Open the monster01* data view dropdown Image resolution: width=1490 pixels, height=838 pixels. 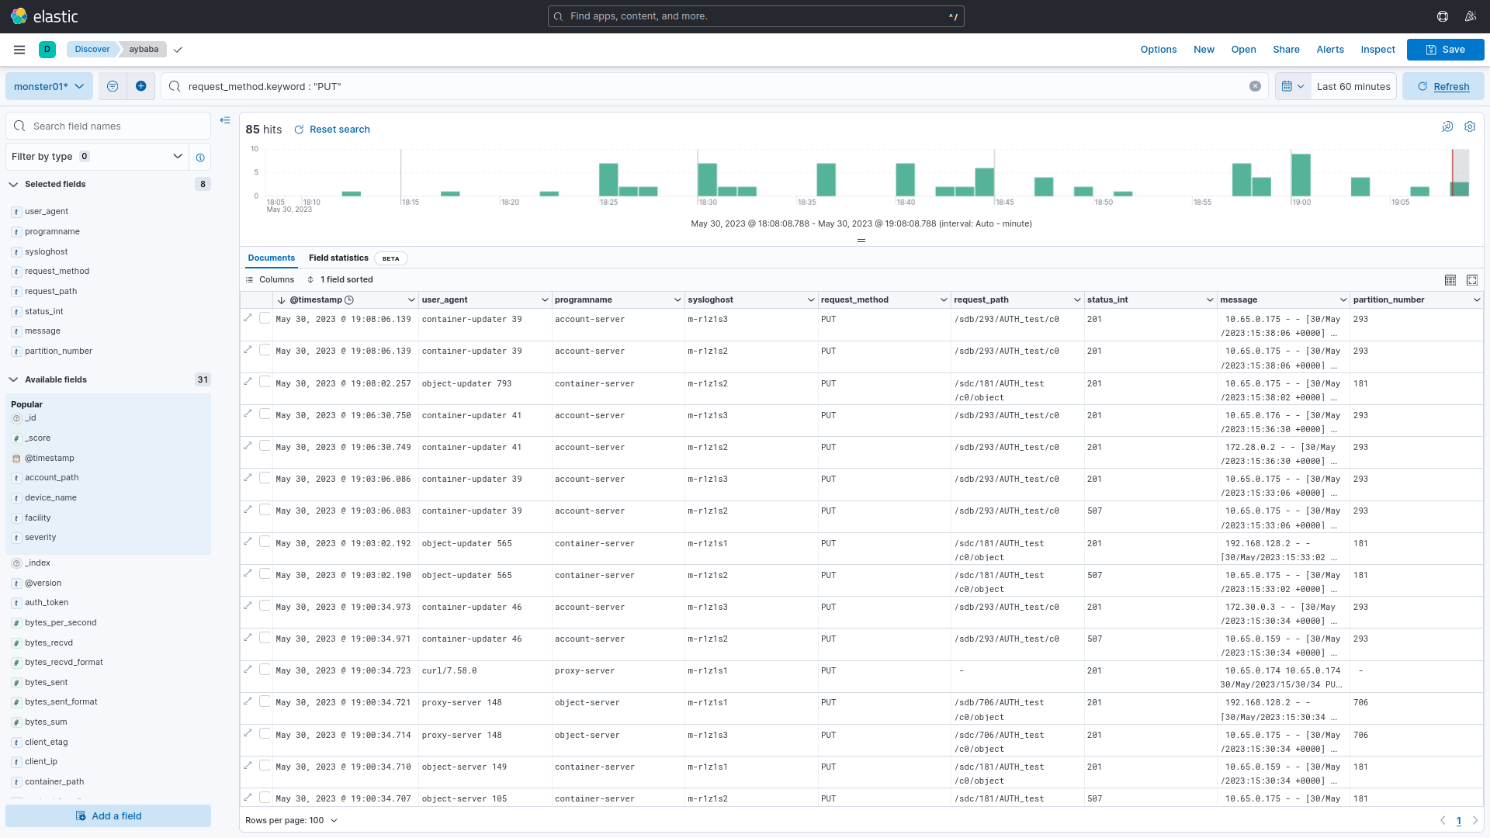[x=49, y=86]
